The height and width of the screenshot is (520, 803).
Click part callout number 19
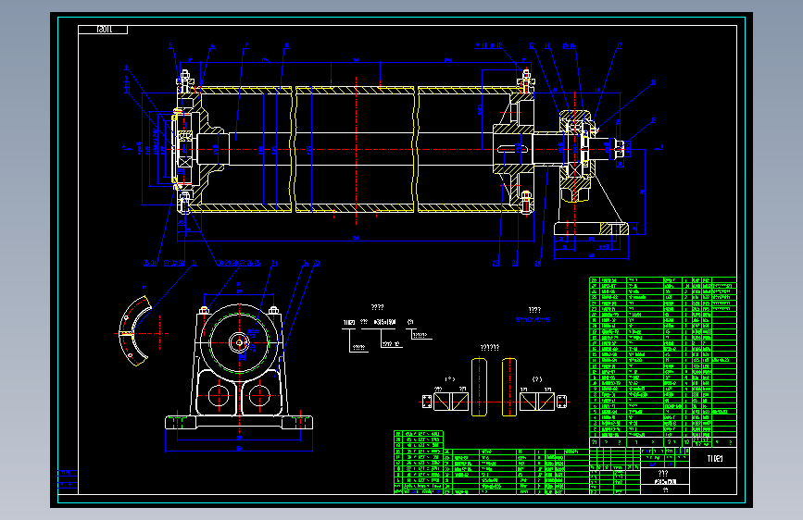(x=654, y=120)
